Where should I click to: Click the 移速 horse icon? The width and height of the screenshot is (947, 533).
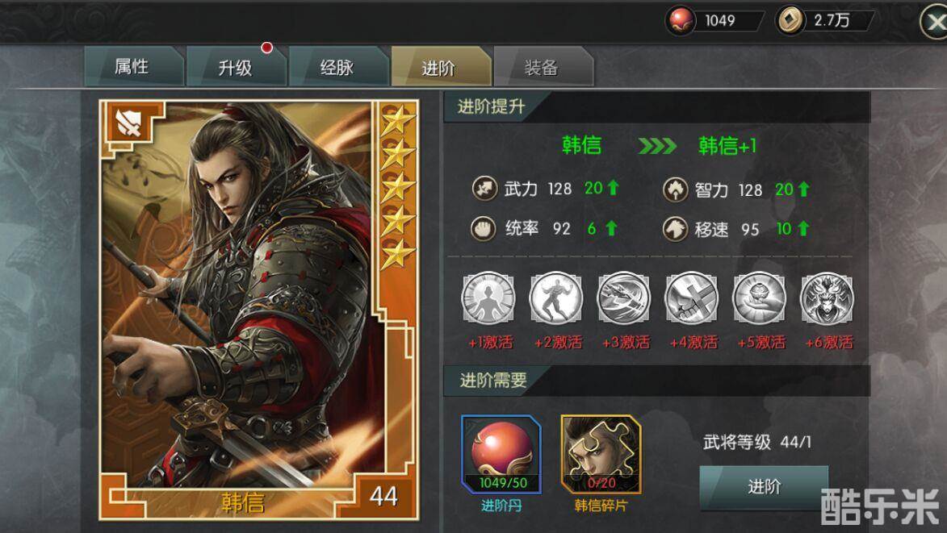pos(675,229)
